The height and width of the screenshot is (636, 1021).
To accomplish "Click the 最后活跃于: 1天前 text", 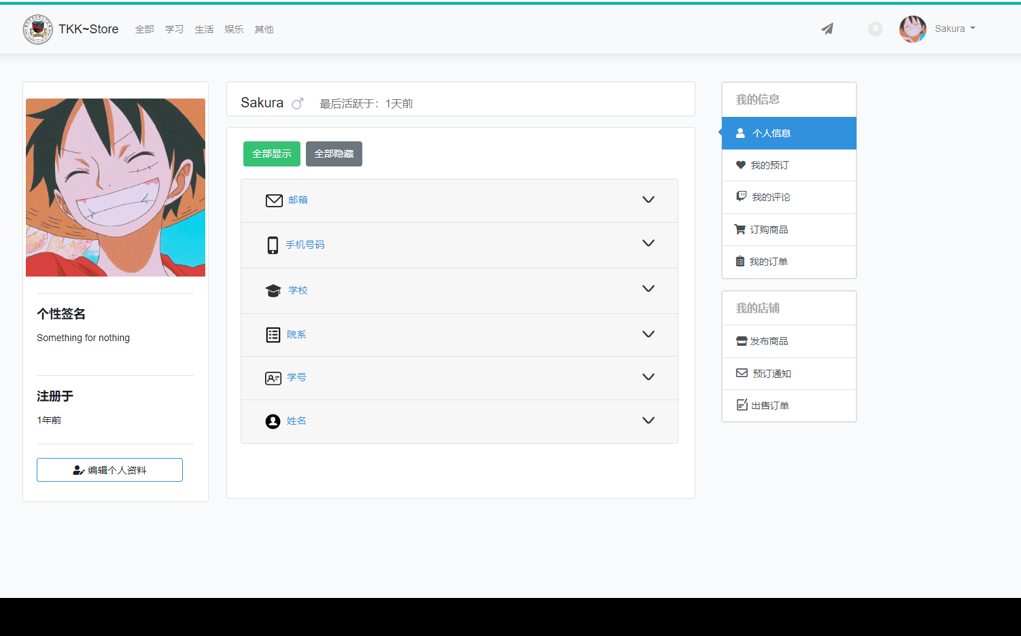I will [x=366, y=103].
